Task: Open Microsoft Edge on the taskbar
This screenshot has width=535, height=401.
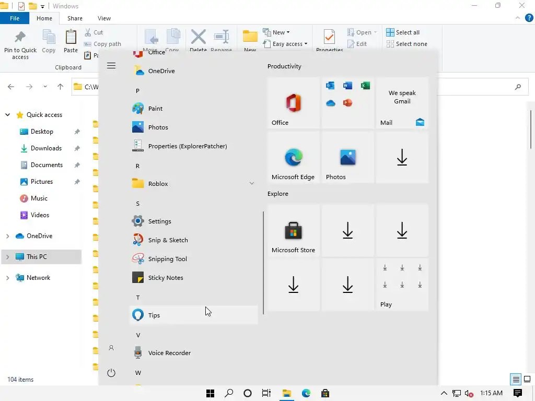Action: pyautogui.click(x=306, y=393)
